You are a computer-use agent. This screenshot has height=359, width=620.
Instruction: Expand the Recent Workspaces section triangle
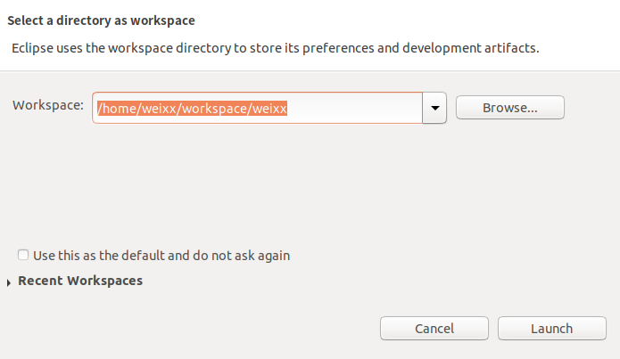(x=10, y=281)
